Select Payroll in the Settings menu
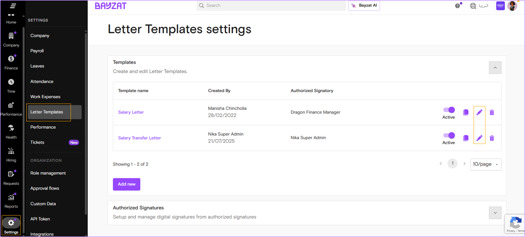Viewport: 525px width, 237px height. [37, 51]
